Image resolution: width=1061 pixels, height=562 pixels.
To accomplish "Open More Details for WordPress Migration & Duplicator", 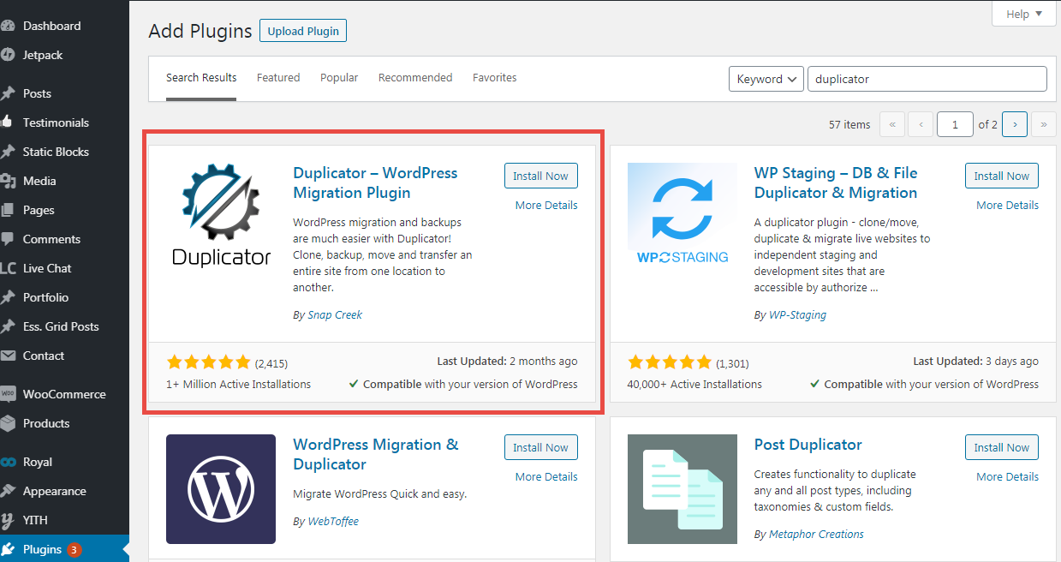I will pos(546,477).
